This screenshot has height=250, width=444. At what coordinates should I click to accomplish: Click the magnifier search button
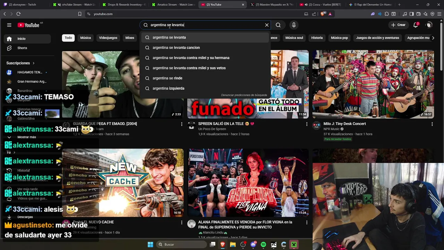[x=278, y=25]
